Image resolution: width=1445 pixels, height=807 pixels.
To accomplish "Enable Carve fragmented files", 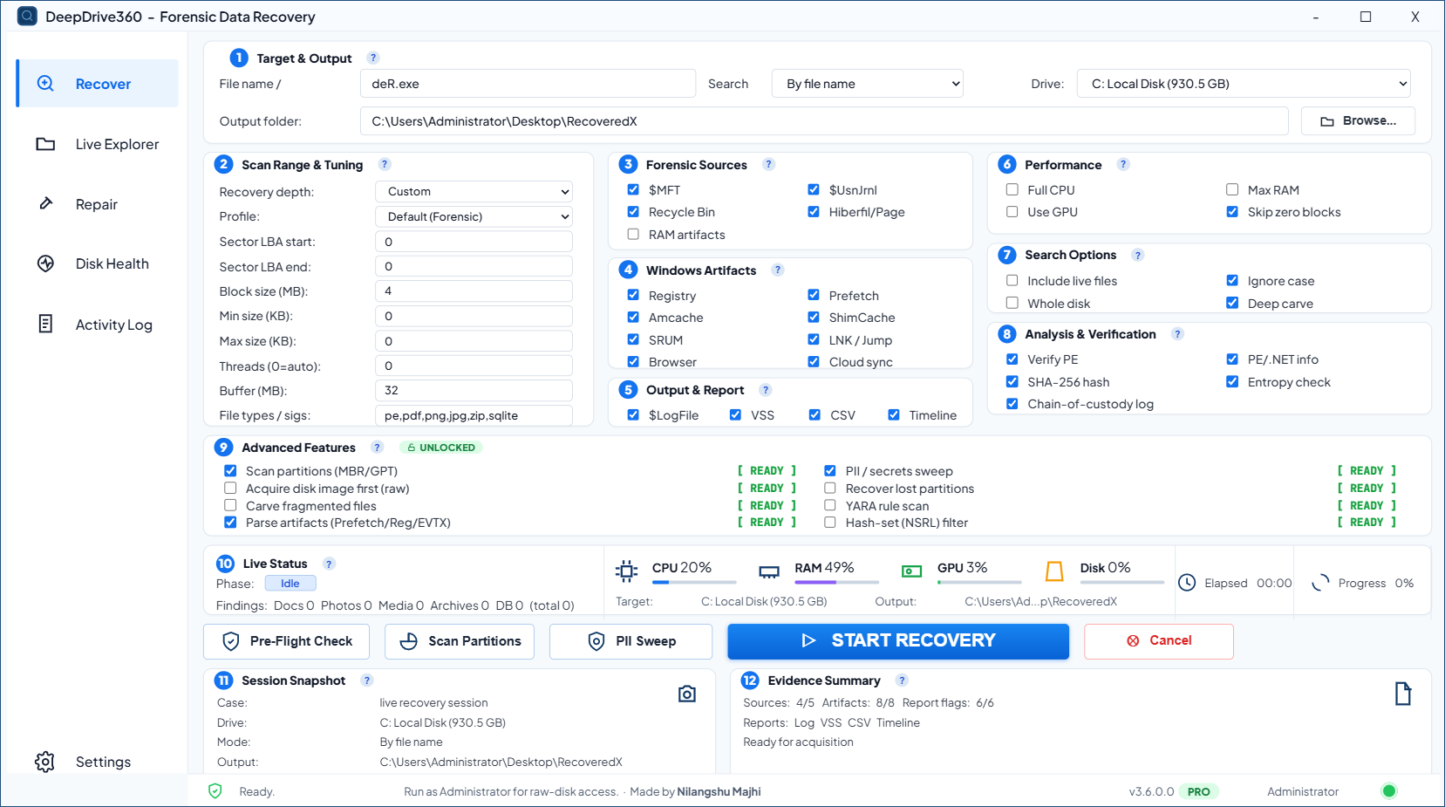I will (230, 505).
